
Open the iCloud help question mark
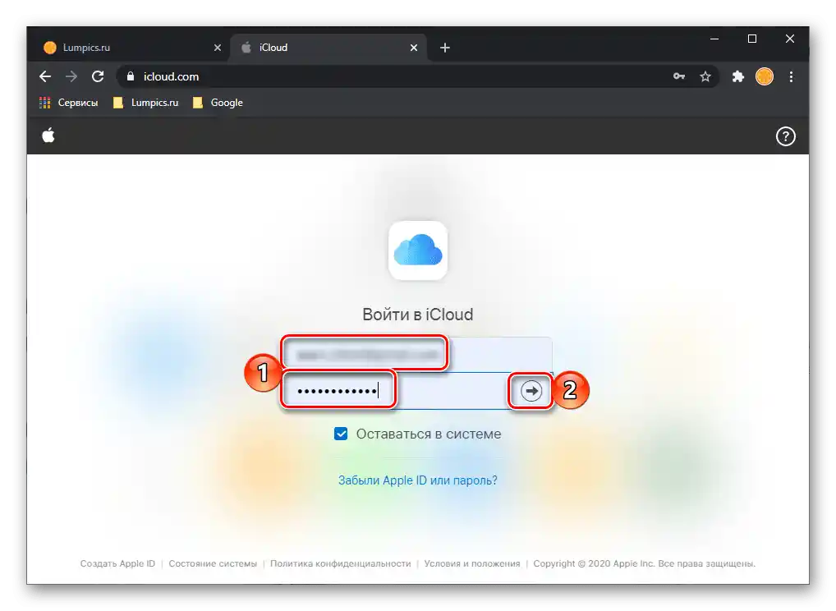point(785,136)
